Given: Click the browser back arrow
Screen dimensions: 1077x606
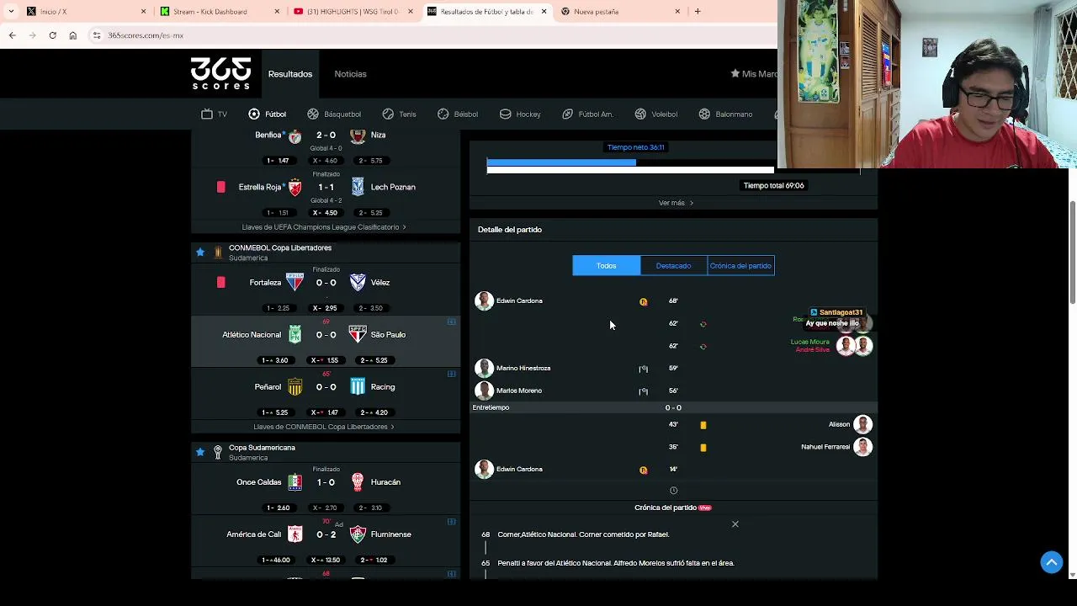Looking at the screenshot, I should pos(12,35).
